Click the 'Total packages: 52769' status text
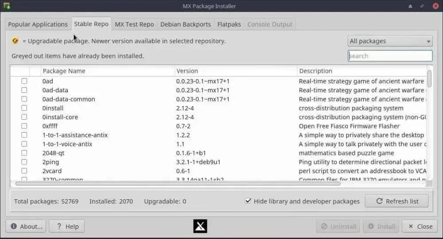Viewport: 443px width, 239px height. (x=47, y=201)
